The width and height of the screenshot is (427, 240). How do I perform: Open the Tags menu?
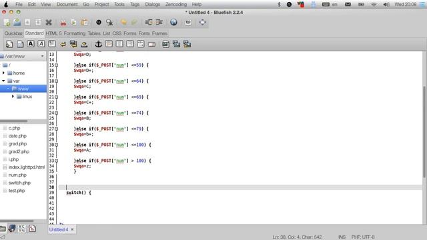135,5
